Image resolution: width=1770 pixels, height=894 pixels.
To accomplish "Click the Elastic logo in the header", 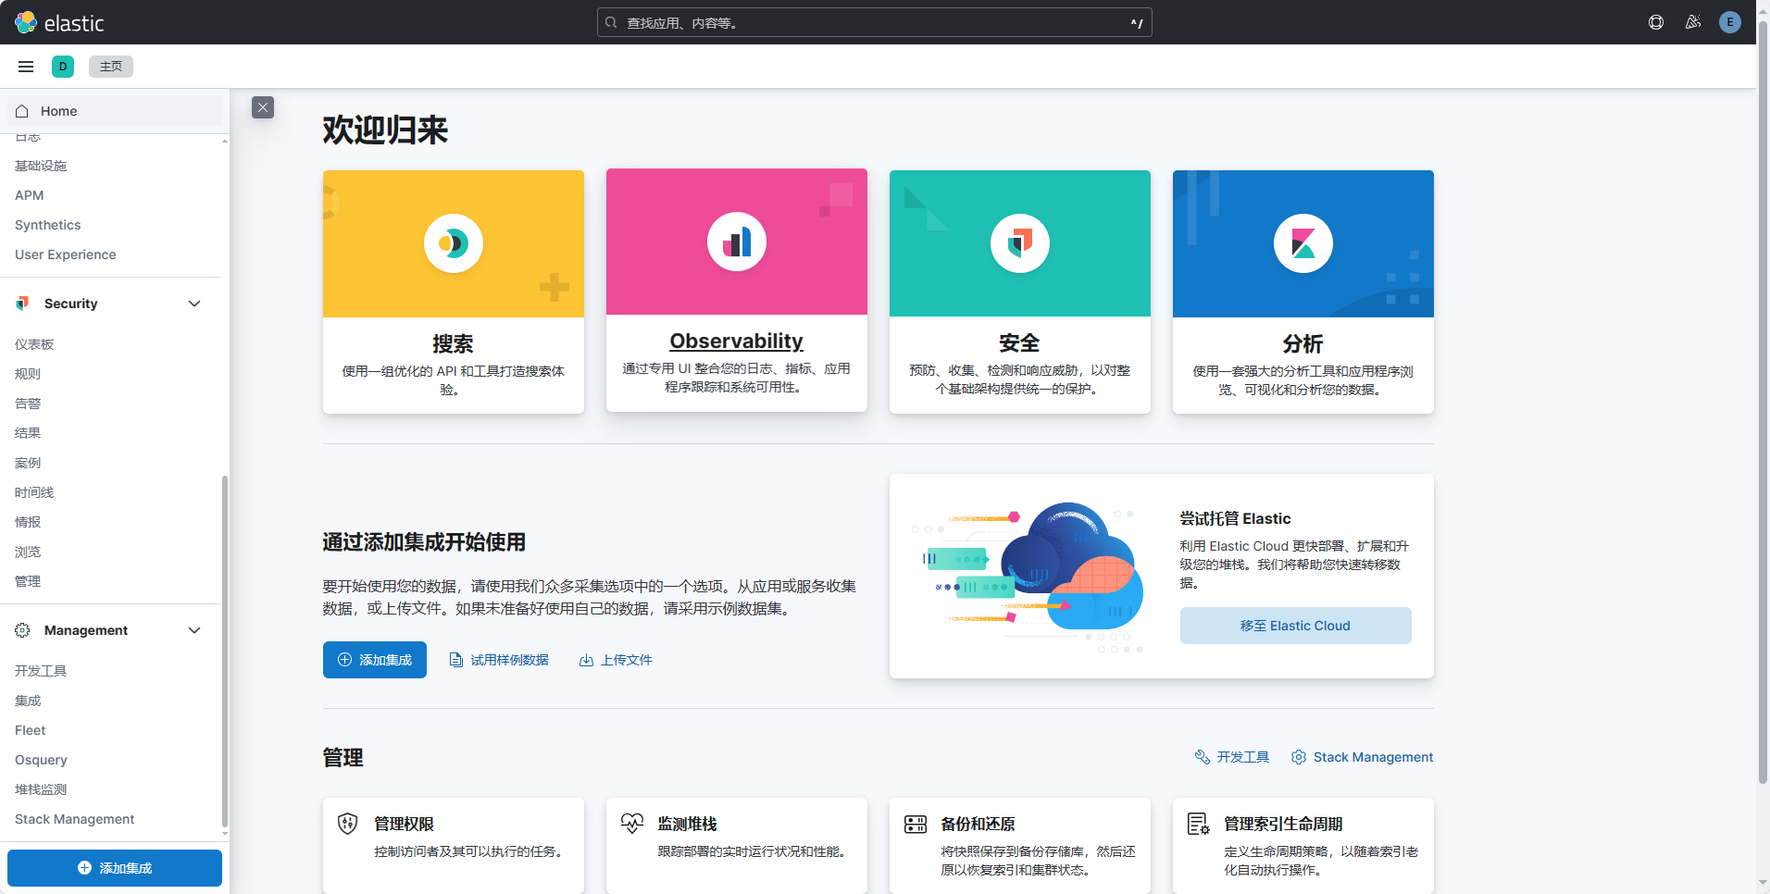I will (x=59, y=22).
